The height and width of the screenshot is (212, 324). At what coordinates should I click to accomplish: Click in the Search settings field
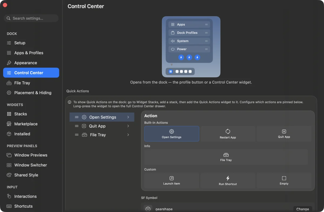(31, 18)
